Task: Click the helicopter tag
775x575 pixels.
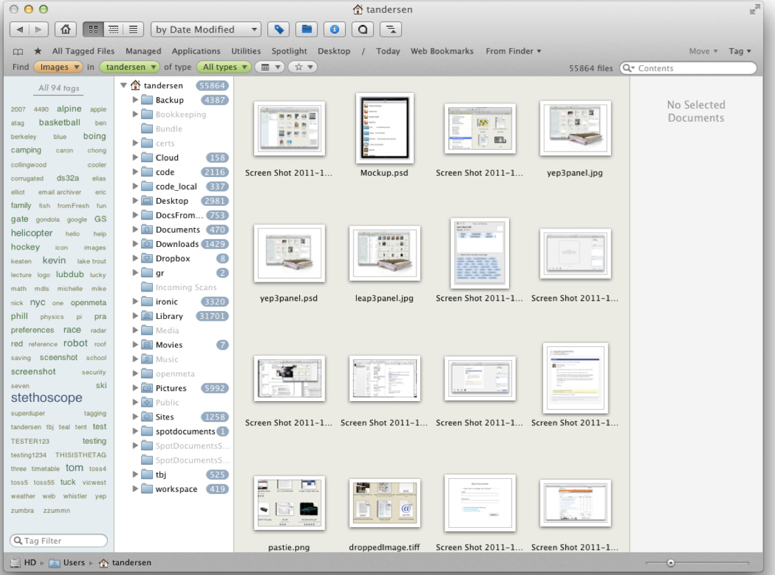Action: [31, 233]
